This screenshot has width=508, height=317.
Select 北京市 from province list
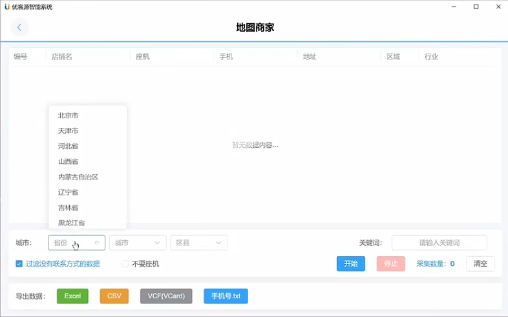[x=68, y=116]
